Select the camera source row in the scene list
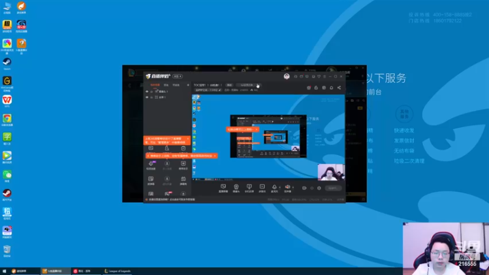This screenshot has height=275, width=489. 167,92
